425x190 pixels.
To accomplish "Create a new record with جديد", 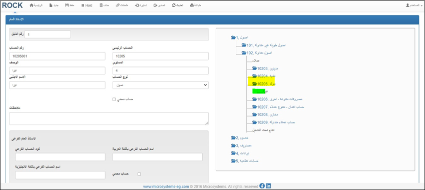I will tap(54, 5).
